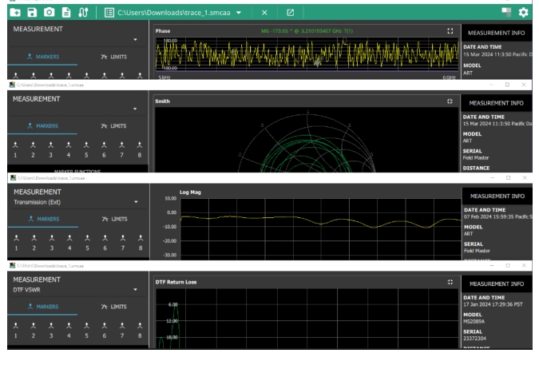This screenshot has height=369, width=539.
Task: Click the model value MS2089A
Action: tap(474, 322)
